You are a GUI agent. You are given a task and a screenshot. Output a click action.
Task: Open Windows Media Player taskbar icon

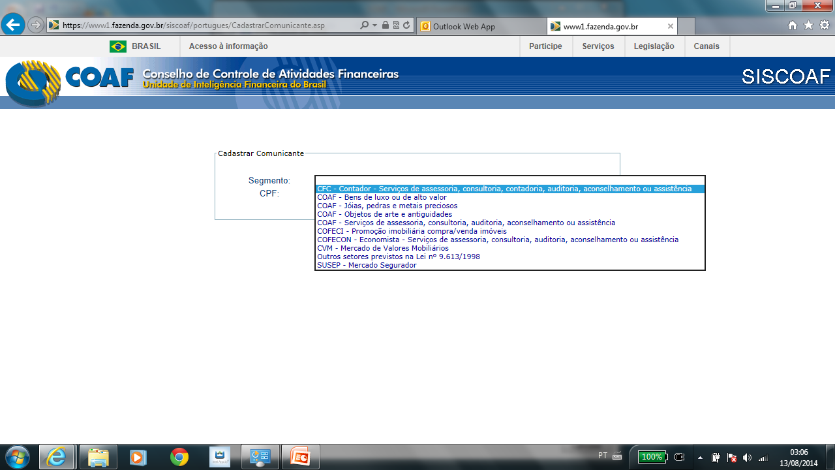[138, 457]
